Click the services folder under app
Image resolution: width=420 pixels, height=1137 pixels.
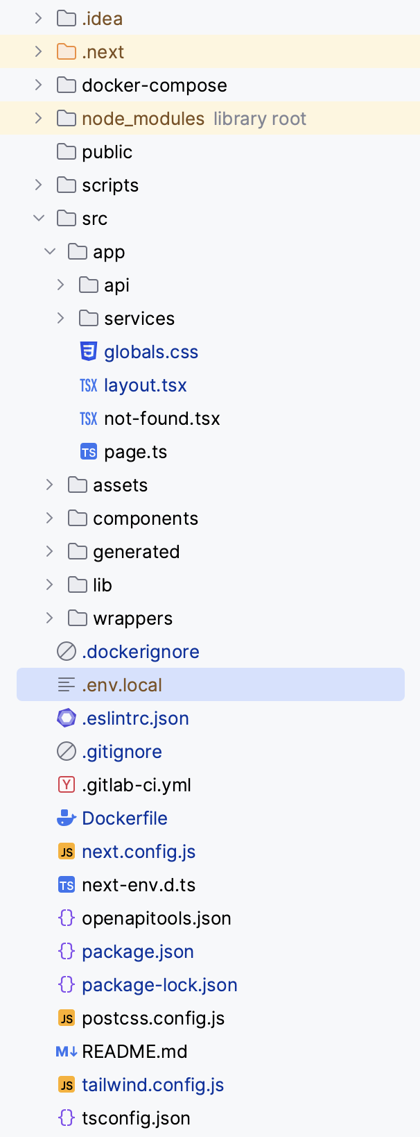[139, 318]
